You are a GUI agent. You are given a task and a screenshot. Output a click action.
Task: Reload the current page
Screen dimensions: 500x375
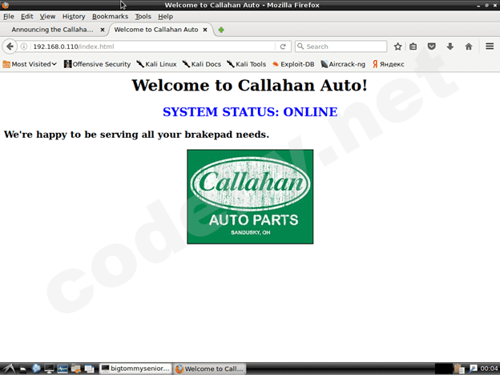tap(283, 46)
